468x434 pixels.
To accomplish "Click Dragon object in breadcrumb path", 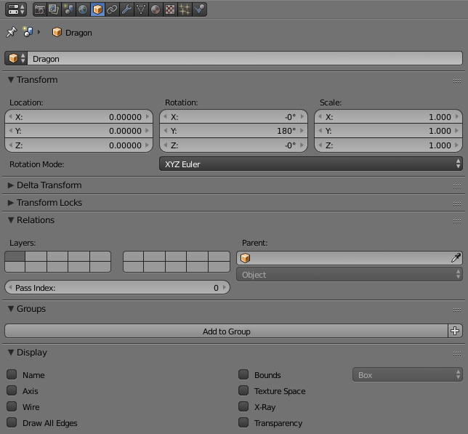I will (72, 33).
